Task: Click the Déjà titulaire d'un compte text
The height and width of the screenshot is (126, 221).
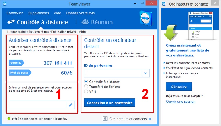Action: click(x=184, y=96)
